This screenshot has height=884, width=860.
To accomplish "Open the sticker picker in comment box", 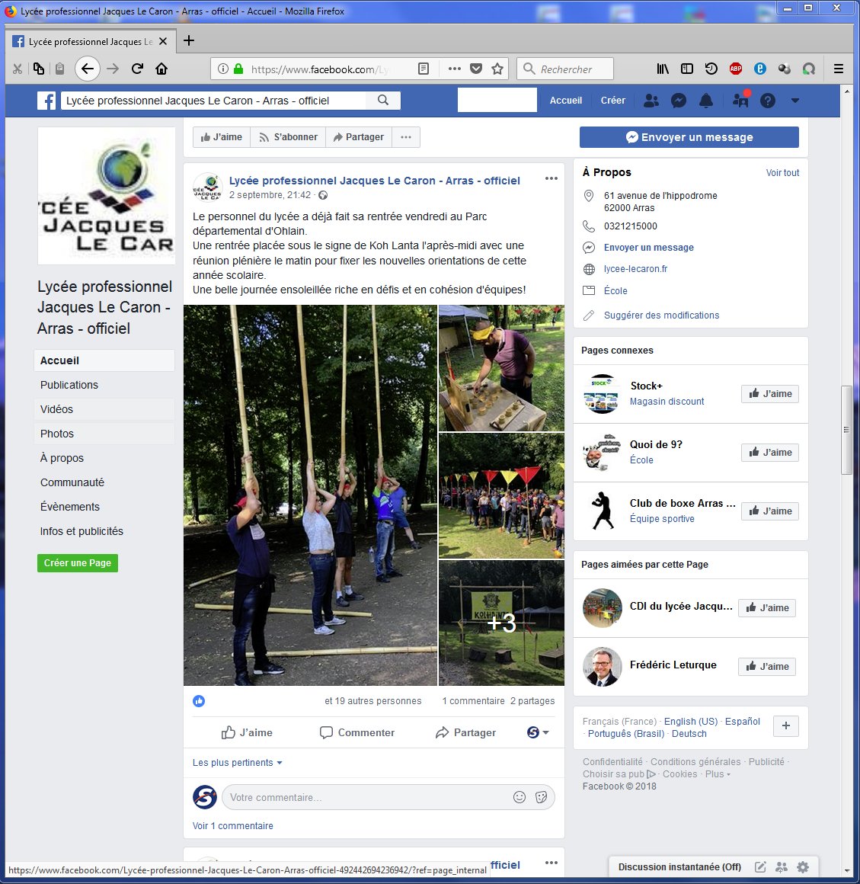I will (541, 797).
